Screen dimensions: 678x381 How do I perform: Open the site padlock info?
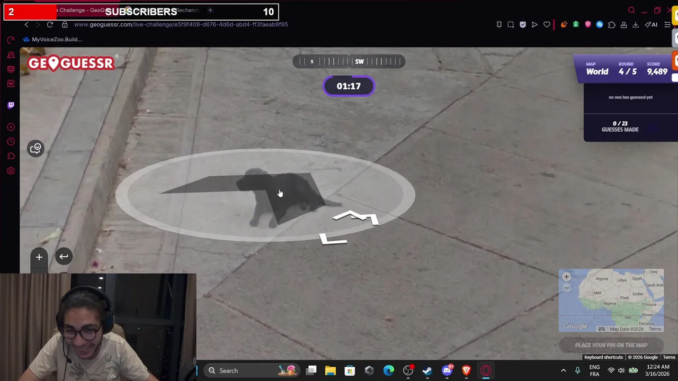click(x=65, y=24)
